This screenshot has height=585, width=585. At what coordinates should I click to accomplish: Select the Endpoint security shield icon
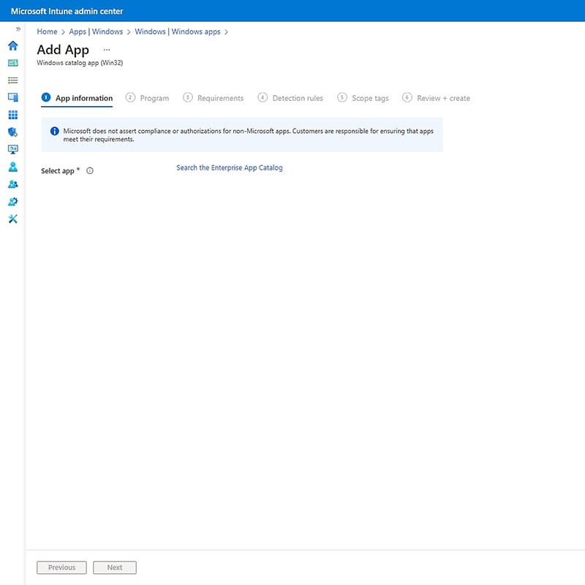12,132
